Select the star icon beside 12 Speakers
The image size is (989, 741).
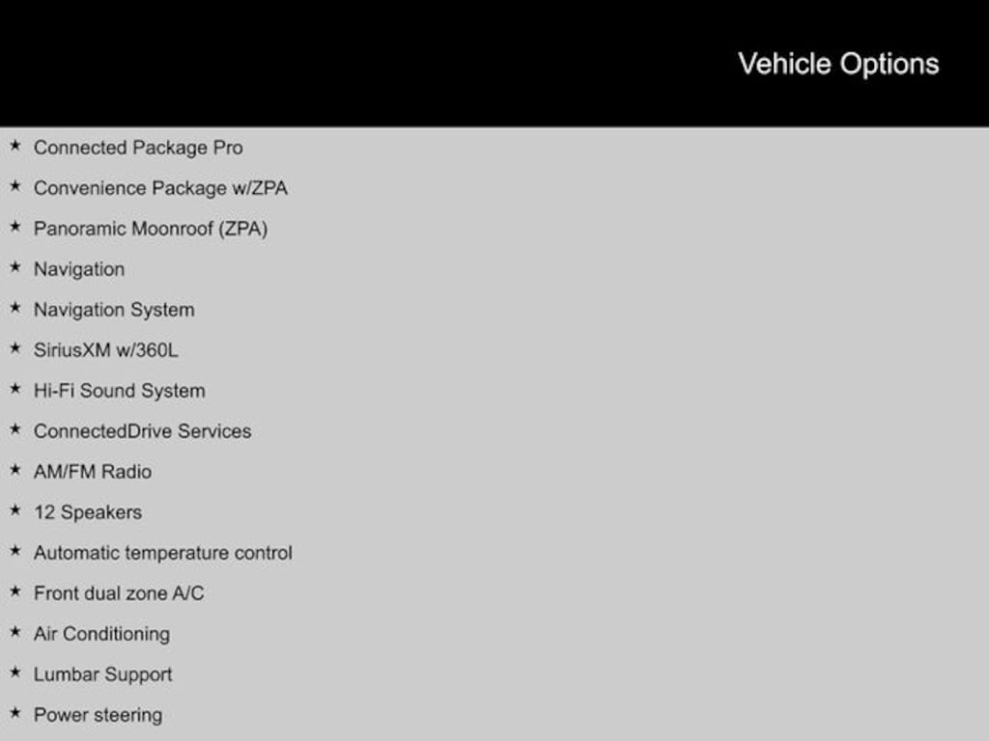tap(14, 510)
